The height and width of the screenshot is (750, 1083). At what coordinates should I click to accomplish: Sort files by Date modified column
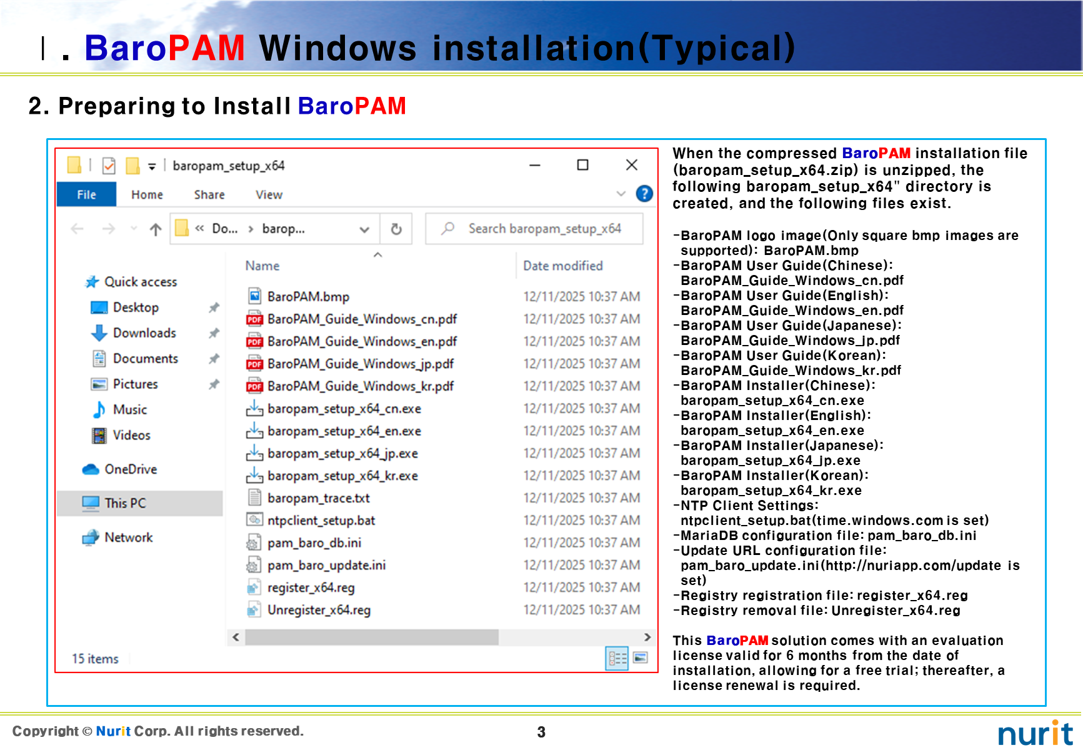[x=563, y=266]
